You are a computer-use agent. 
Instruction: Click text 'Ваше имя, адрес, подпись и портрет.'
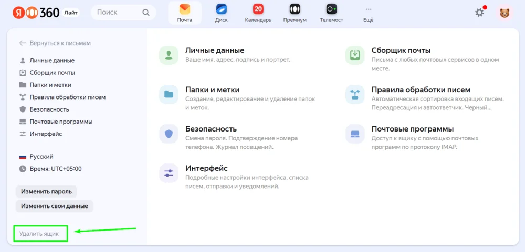click(238, 60)
